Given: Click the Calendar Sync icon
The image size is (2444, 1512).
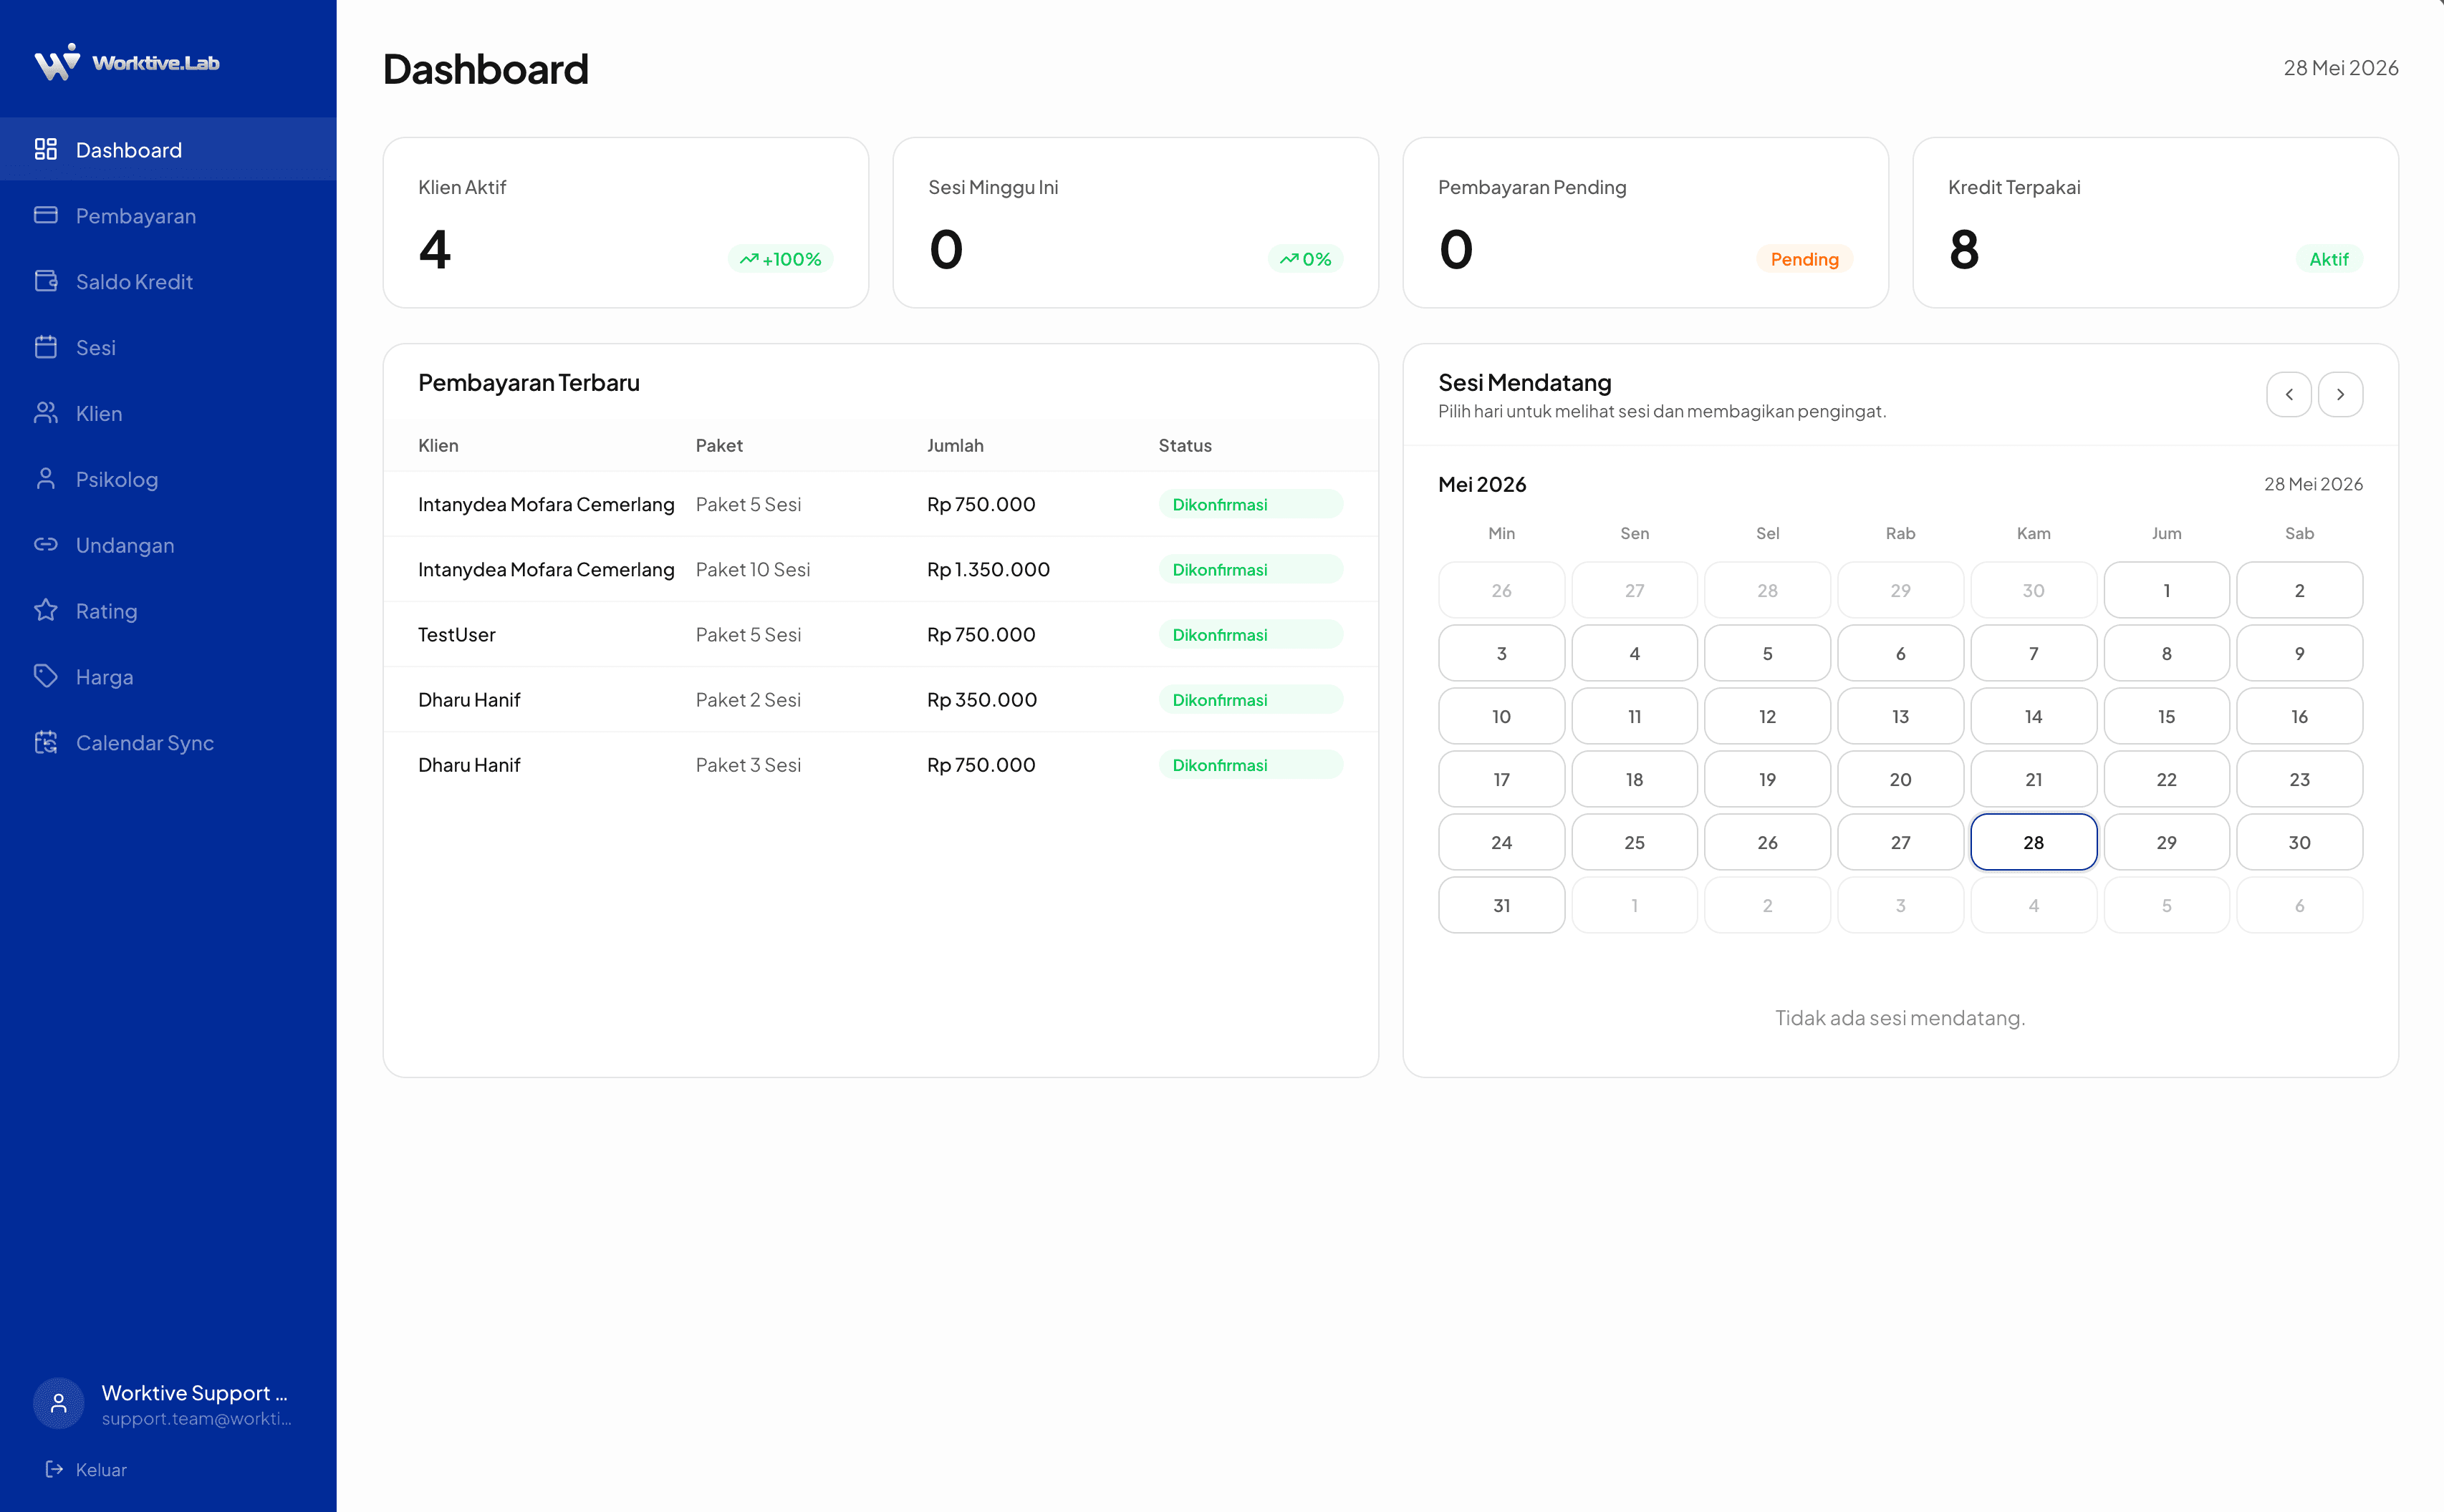Looking at the screenshot, I should tap(46, 742).
